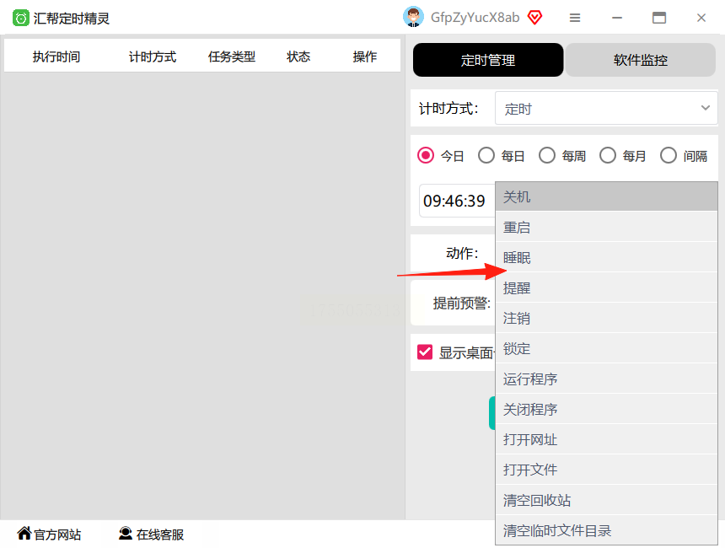Screen dimensions: 725x548
Task: Open the 在线客服 link
Action: 160,535
